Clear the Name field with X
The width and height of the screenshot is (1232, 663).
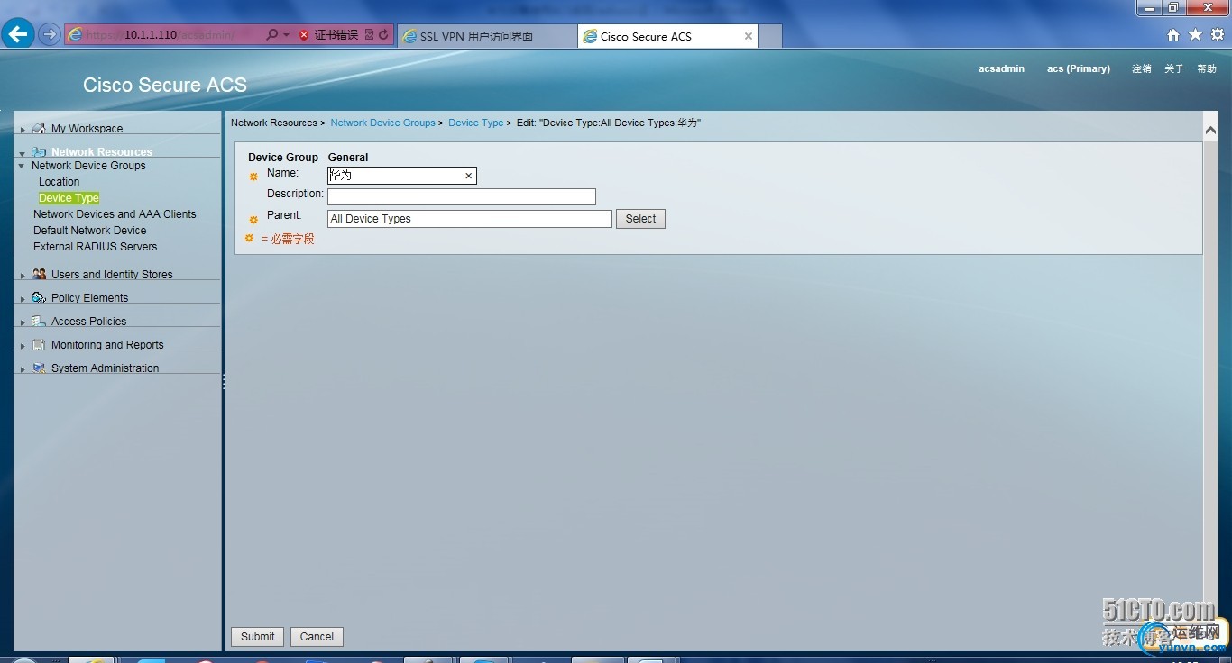468,176
